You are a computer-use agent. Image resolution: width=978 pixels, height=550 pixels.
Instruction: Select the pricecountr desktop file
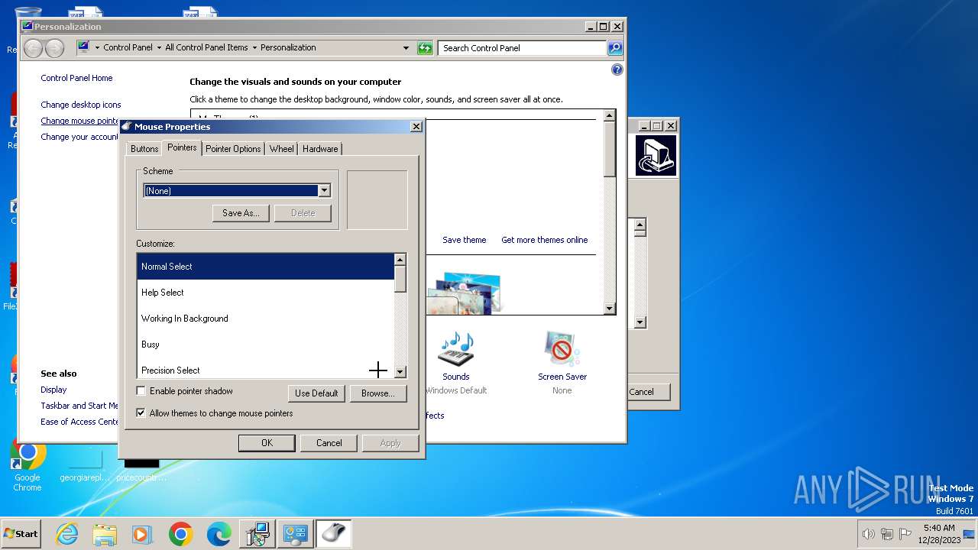point(141,467)
